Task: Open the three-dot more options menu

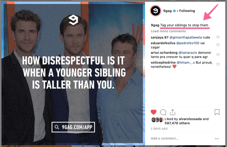Action: tap(217, 139)
